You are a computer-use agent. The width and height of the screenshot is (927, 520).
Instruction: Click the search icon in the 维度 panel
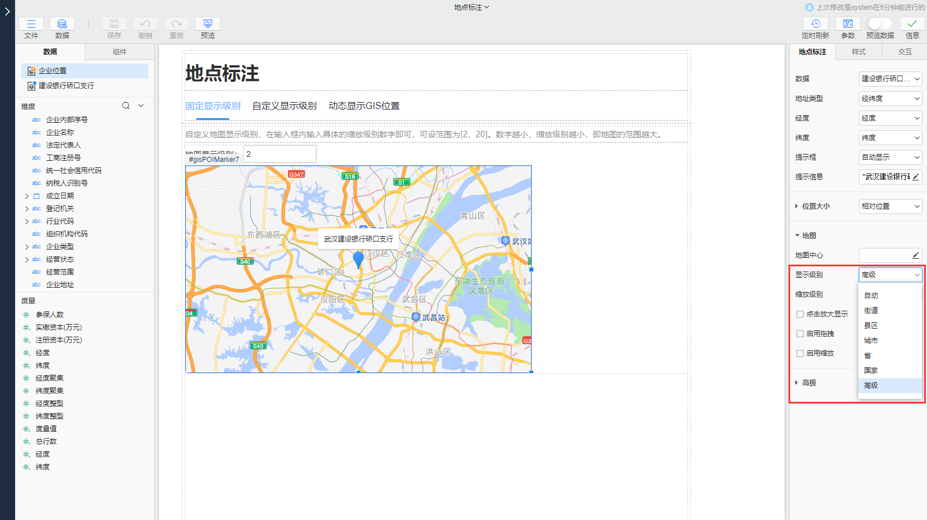pos(126,105)
